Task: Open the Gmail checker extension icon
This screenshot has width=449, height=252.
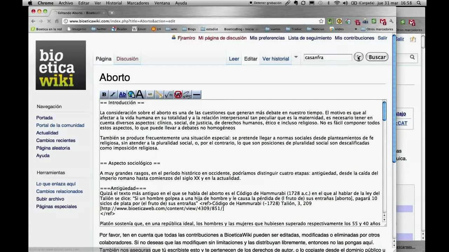Action: tap(383, 21)
